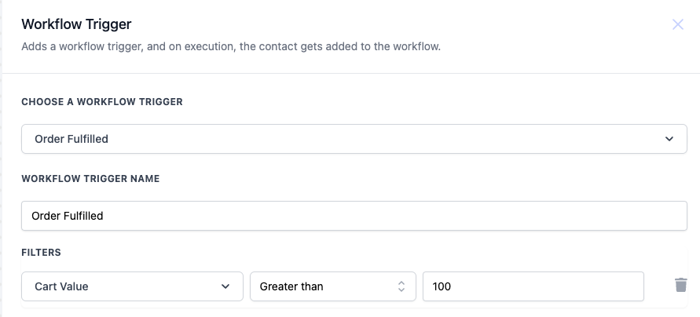Place cursor after 100 in the value field
700x317 pixels.
[x=453, y=286]
